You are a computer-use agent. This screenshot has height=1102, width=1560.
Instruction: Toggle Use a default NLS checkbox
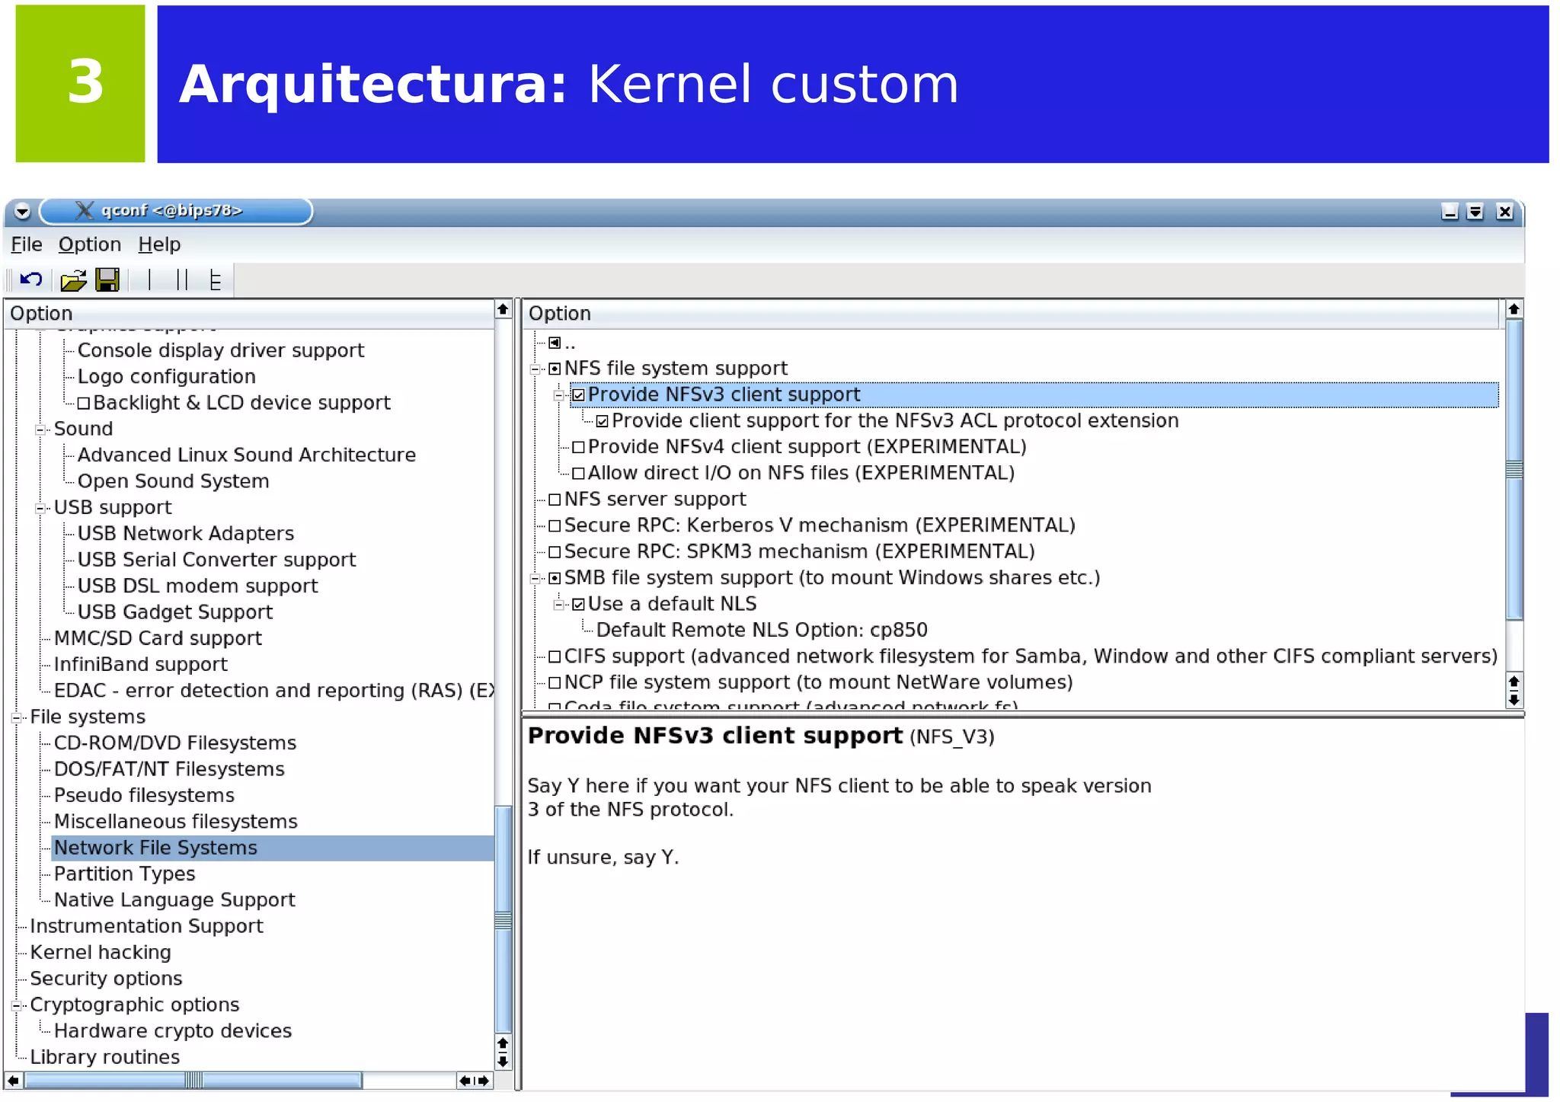click(578, 605)
